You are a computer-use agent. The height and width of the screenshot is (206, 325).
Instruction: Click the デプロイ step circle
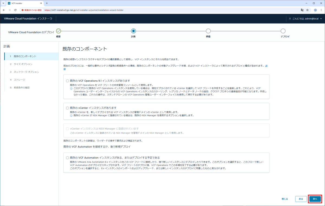(283, 31)
